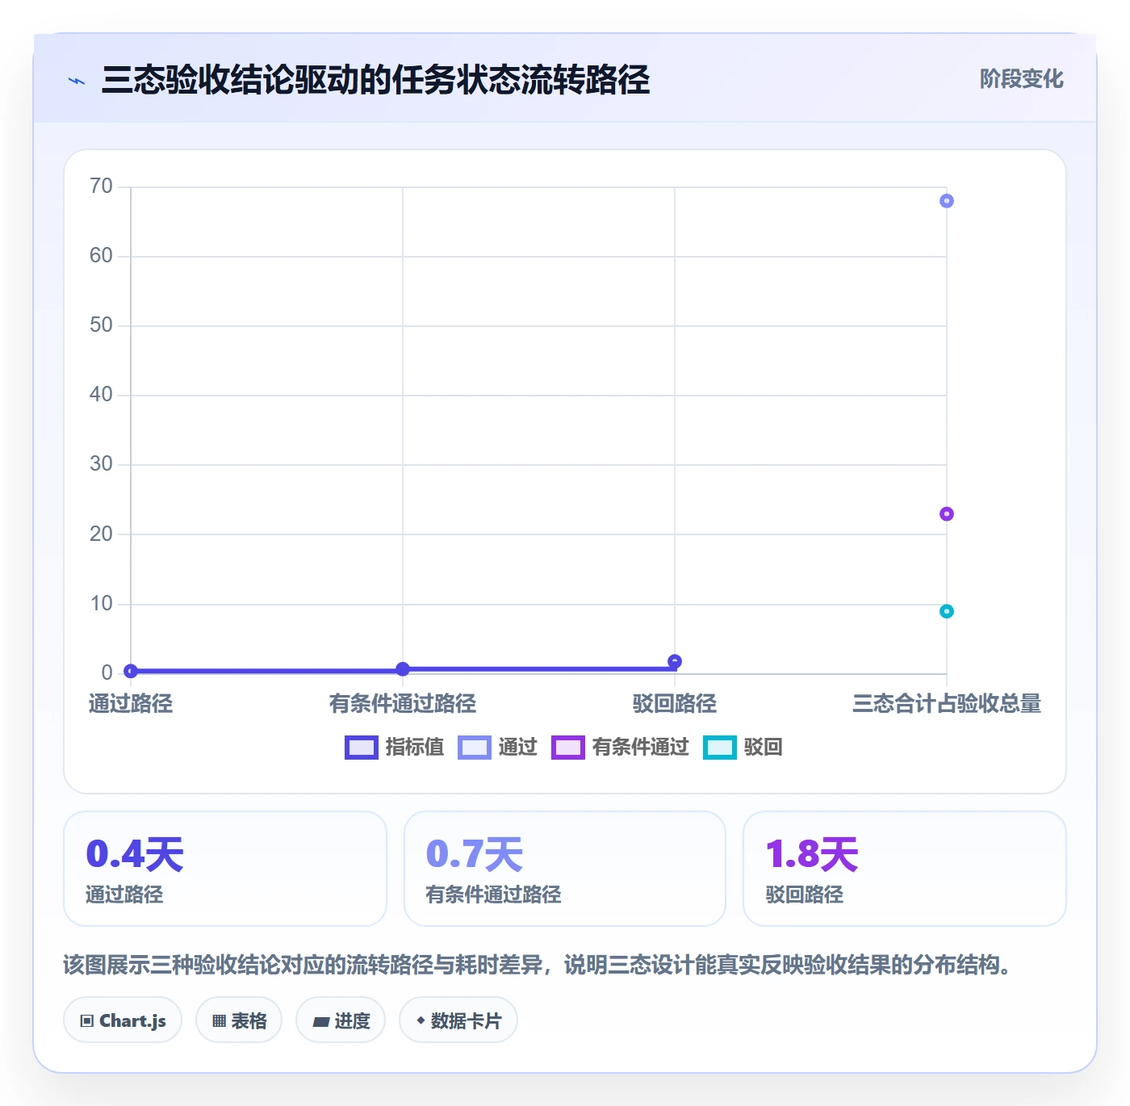
Task: Click the light blue 通过 point near 68
Action: [947, 201]
